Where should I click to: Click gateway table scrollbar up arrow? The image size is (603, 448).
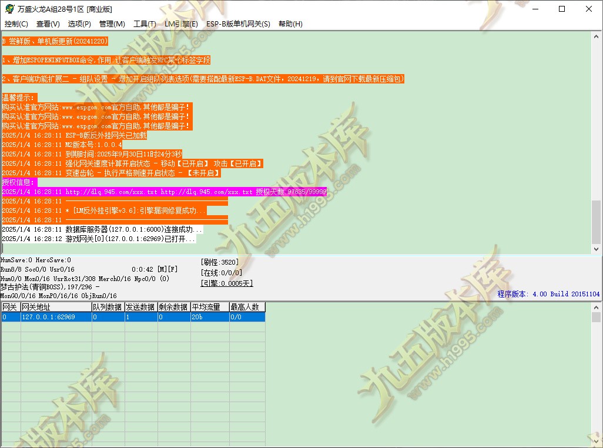point(596,307)
